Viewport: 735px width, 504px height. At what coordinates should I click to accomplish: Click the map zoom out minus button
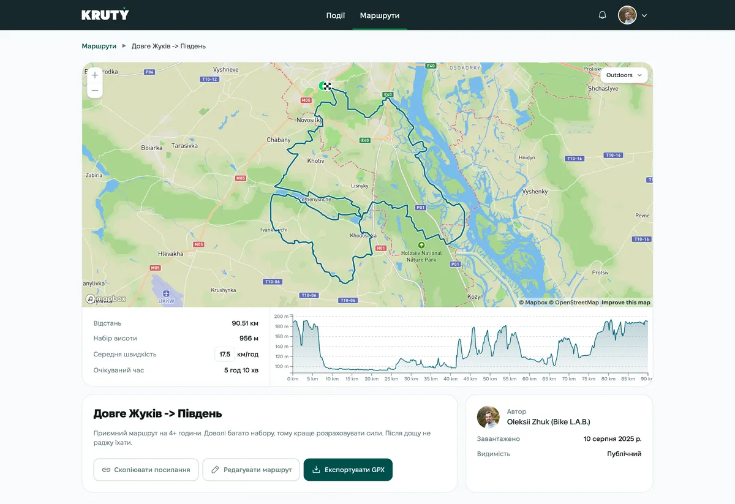point(95,91)
